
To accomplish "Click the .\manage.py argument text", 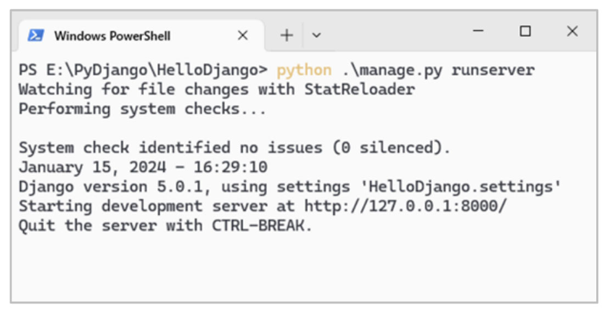I will [392, 70].
